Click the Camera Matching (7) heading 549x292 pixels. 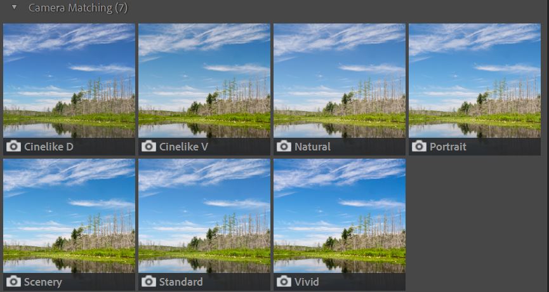[x=78, y=8]
